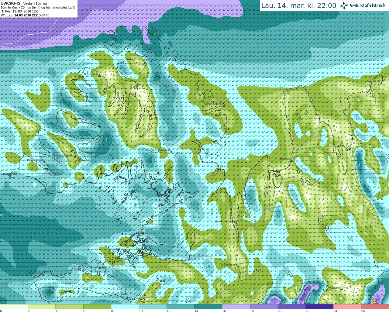Image resolution: width=389 pixels, height=313 pixels.
Task: Click the VT: Lau. 14.03.2026 22Z line
Action: tap(25, 15)
